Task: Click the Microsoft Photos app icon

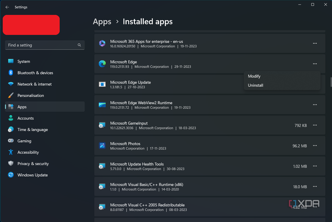Action: tap(102, 146)
